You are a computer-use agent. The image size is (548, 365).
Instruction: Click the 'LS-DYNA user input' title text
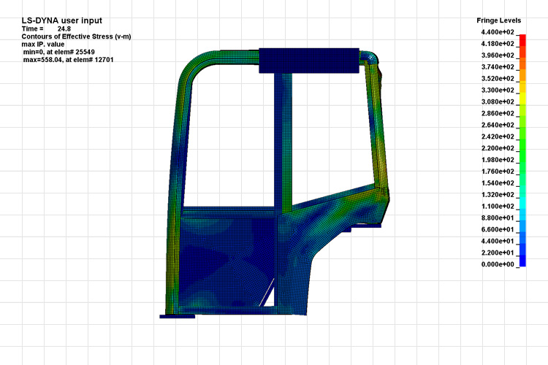click(61, 20)
